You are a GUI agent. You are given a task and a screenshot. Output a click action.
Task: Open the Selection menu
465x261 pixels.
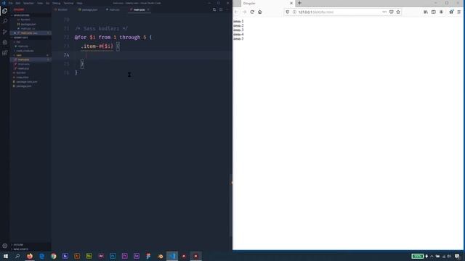[x=28, y=3]
